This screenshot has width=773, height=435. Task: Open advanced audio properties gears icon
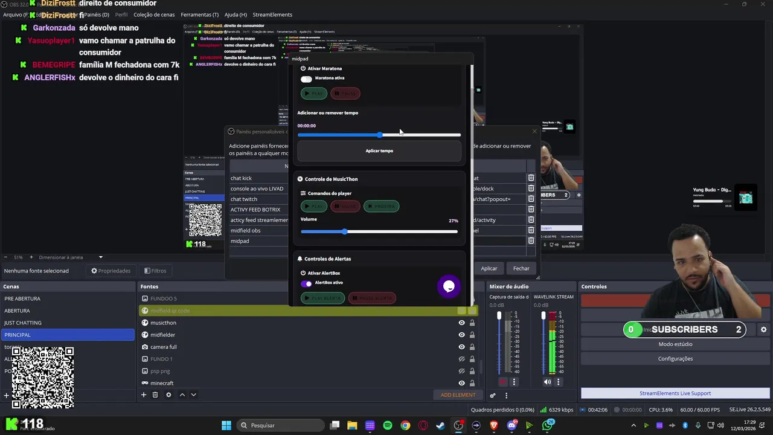(493, 395)
